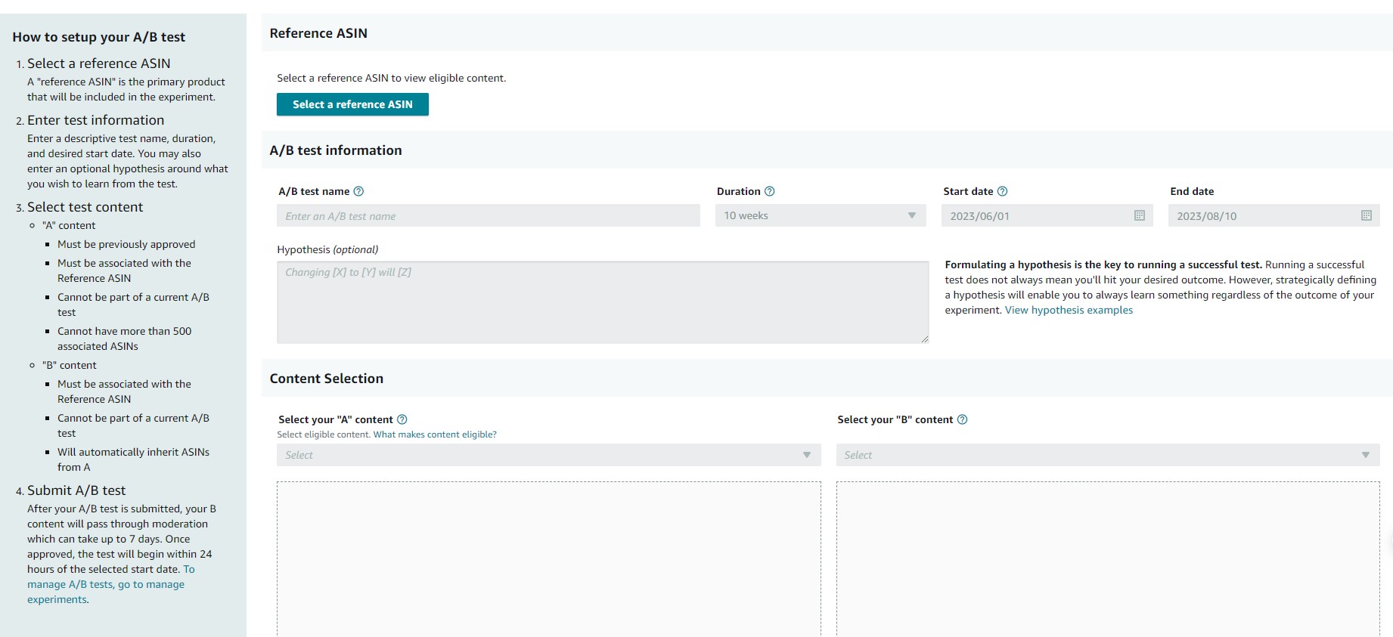Click the empty "A" content preview box
Viewport: 1393px width, 637px height.
[x=548, y=558]
